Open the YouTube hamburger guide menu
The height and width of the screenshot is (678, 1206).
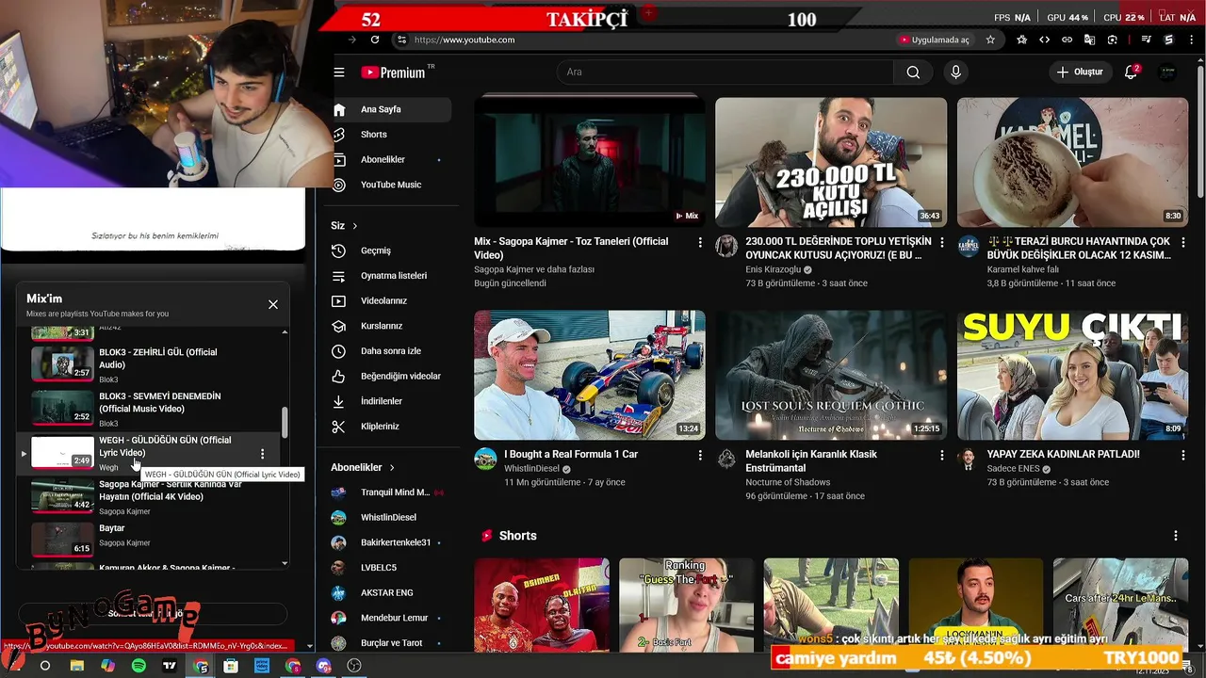339,73
